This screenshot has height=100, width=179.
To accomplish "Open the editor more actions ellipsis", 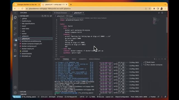I will [x=165, y=13].
